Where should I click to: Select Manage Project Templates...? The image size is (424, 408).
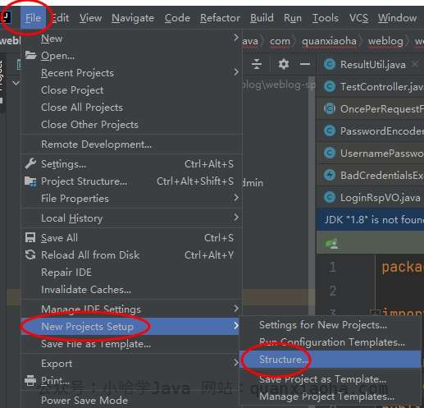click(331, 397)
